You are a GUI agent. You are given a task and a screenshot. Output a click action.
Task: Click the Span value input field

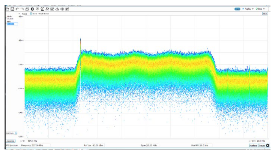pyautogui.click(x=152, y=145)
